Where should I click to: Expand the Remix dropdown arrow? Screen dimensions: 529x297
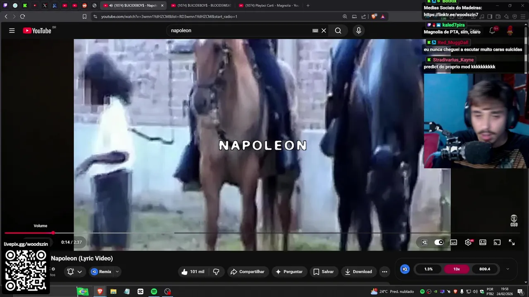(117, 272)
